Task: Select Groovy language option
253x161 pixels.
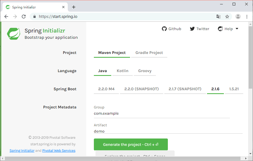Action: pos(145,71)
